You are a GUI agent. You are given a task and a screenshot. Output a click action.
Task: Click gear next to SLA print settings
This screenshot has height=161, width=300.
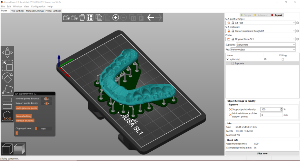tap(297, 23)
